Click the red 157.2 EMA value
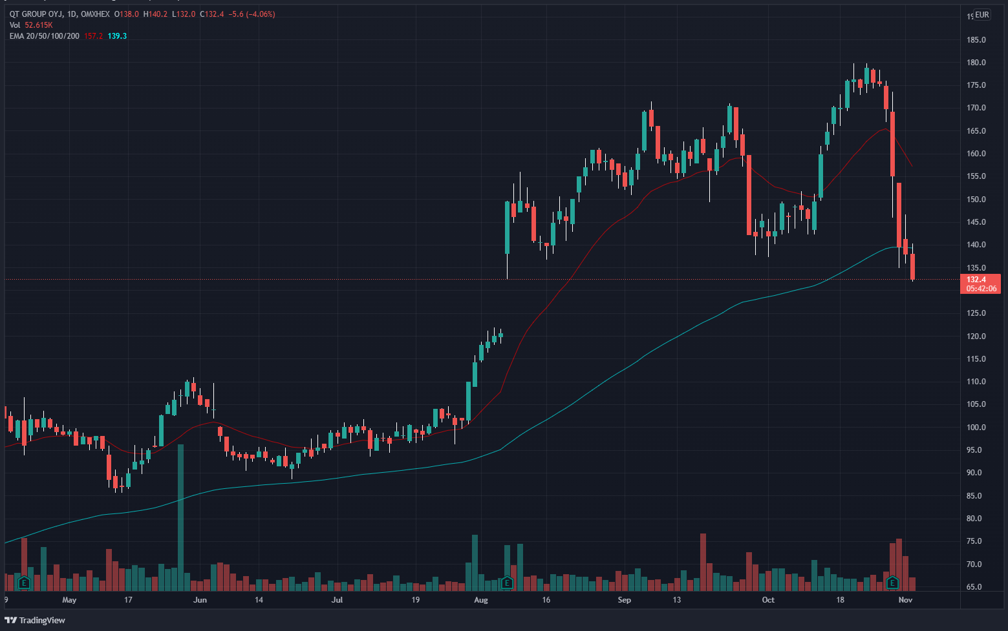1008x631 pixels. (x=93, y=36)
